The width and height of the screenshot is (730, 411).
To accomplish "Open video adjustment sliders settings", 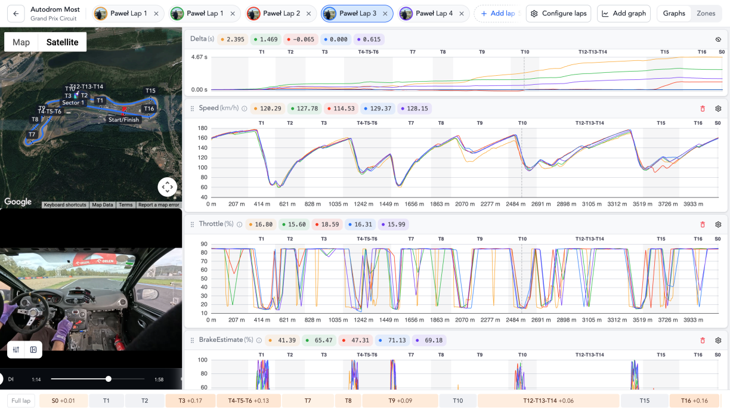I will tap(16, 350).
